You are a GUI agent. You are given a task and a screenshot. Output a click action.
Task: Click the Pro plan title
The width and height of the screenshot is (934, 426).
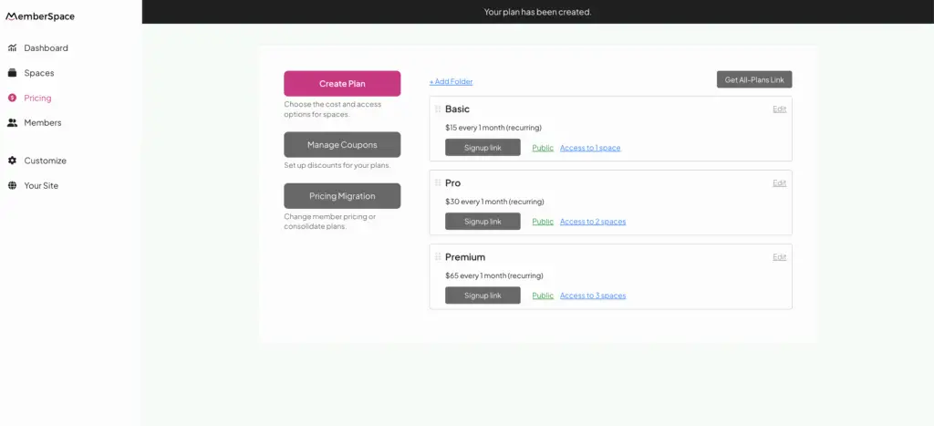tap(452, 183)
